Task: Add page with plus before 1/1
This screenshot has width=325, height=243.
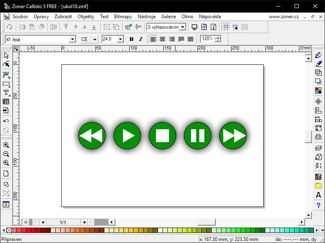Action: pos(43,222)
